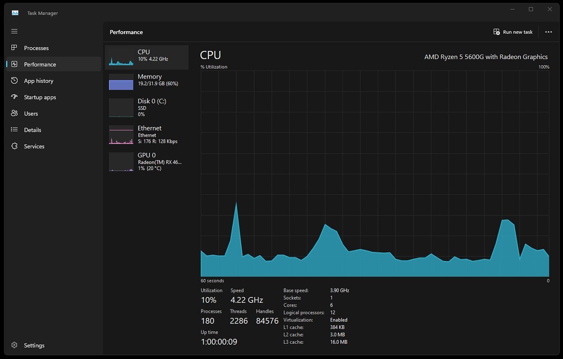This screenshot has width=563, height=359.
Task: Toggle the hamburger navigation menu
Action: [14, 31]
